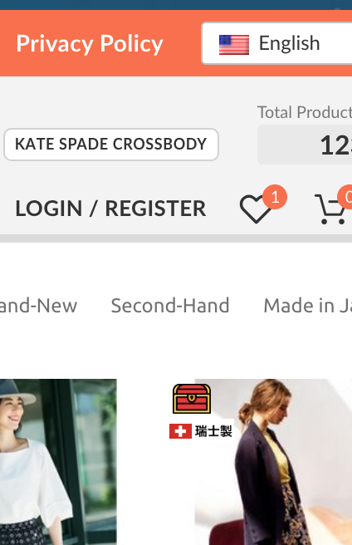Click the Swiss flag made-in badge

pos(201,431)
